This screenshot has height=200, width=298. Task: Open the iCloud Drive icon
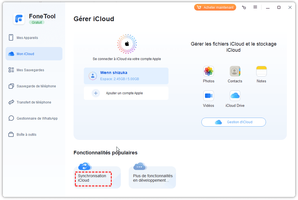point(235,96)
